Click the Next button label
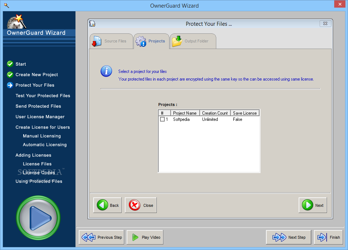Viewport: 348px width, 250px height. click(x=319, y=205)
